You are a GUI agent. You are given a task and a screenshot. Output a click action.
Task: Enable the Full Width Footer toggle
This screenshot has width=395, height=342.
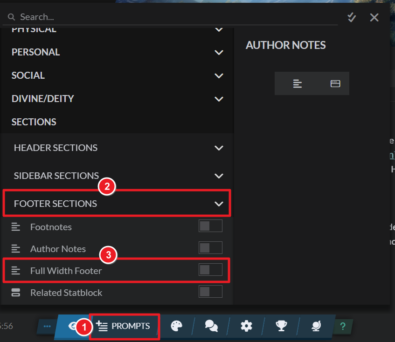click(x=210, y=269)
